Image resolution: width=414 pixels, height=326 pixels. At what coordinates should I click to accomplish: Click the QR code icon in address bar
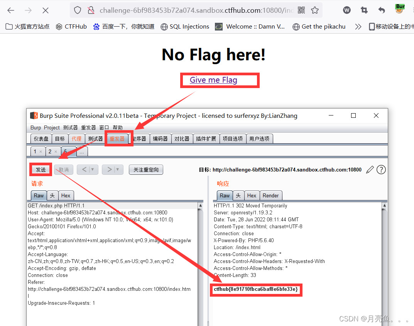coord(301,10)
